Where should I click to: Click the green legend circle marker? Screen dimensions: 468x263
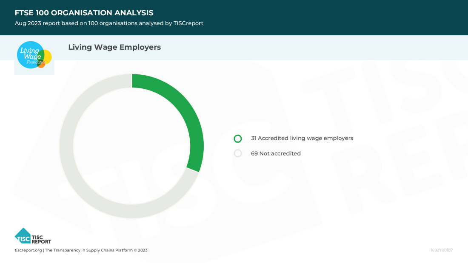[x=237, y=139]
